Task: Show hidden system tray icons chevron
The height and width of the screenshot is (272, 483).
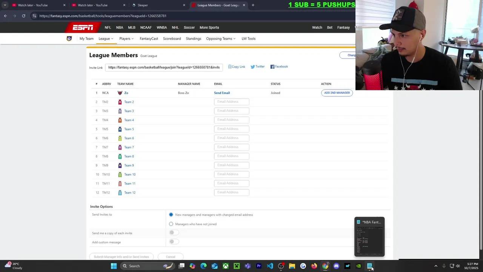Action: 436,266
